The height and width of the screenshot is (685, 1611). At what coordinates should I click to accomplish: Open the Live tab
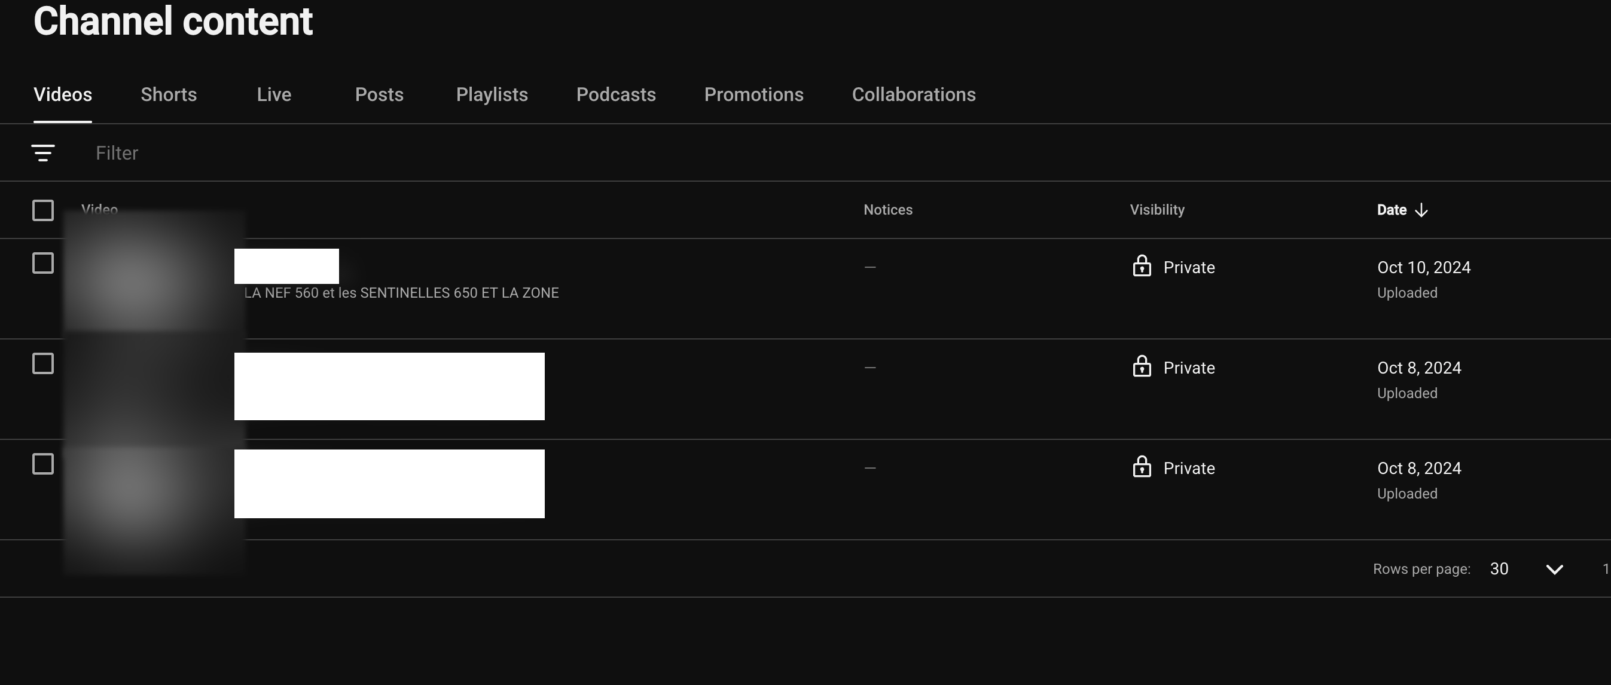[274, 94]
